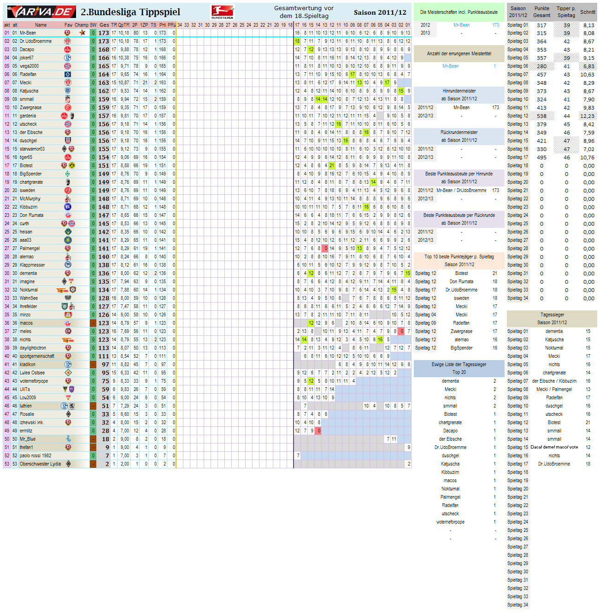600x612 pixels.
Task: Click smmail's favourite club crest
Action: [x=68, y=99]
